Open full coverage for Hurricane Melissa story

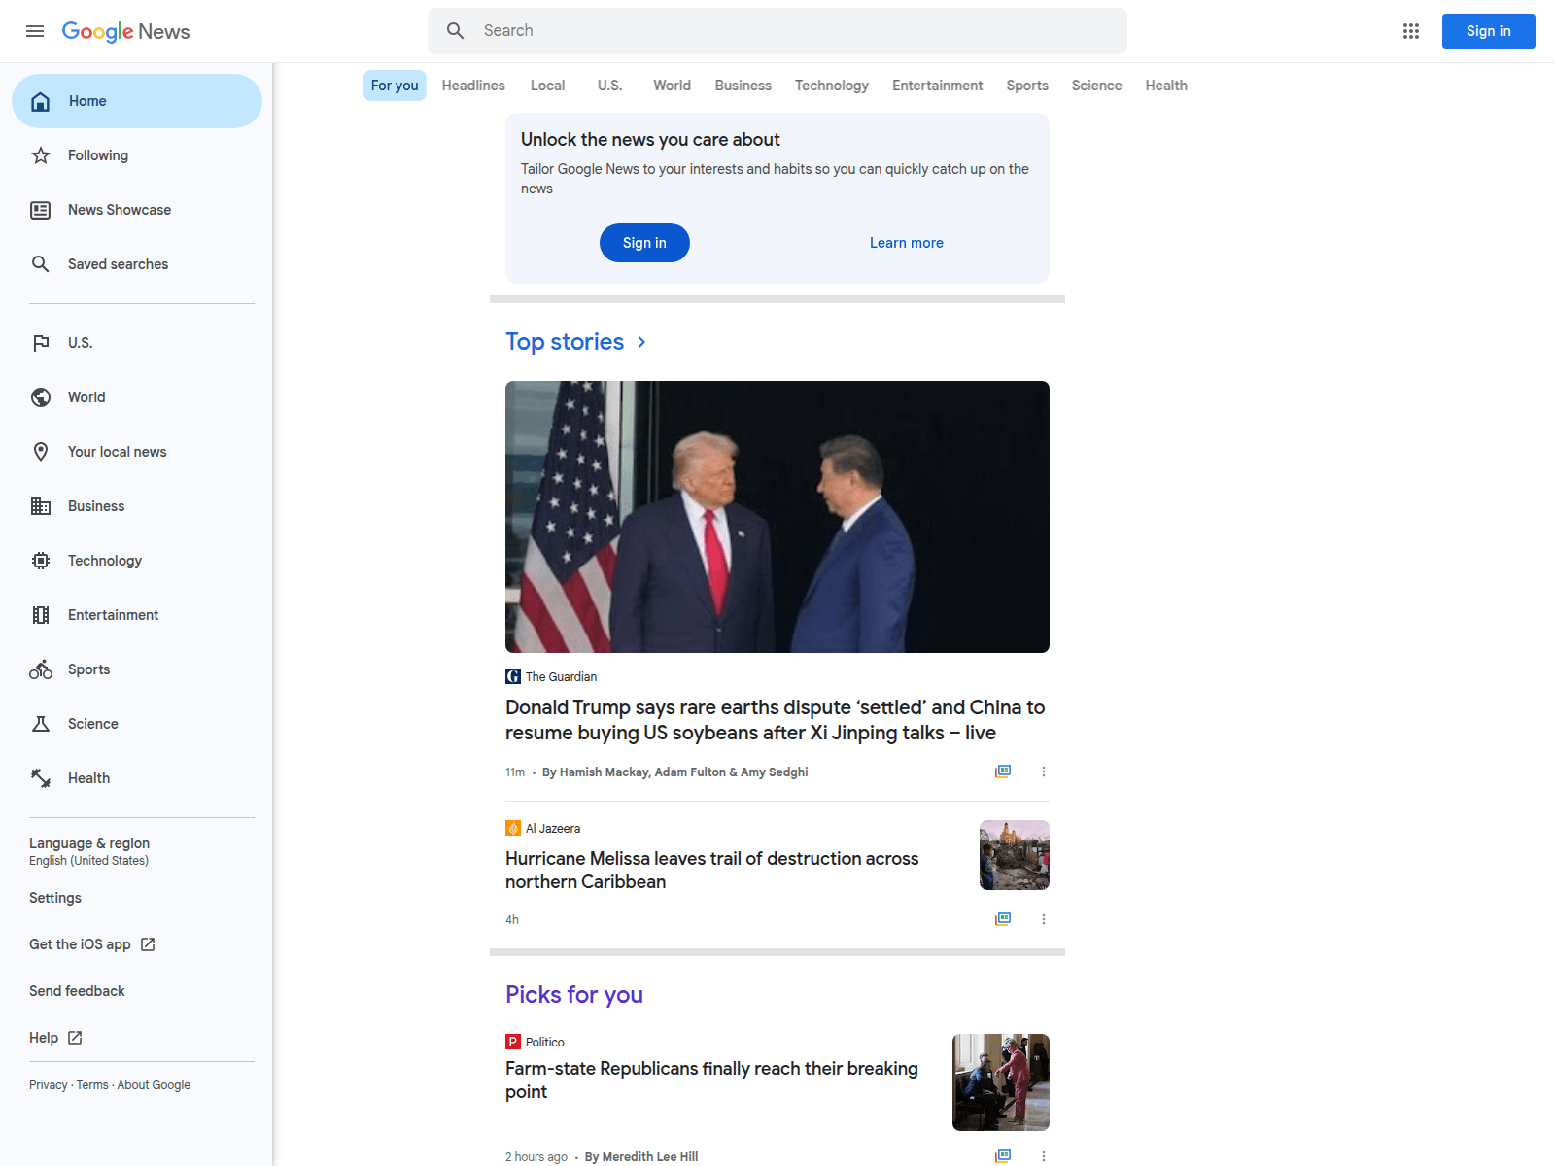(1003, 919)
